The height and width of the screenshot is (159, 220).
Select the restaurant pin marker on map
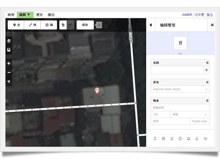point(97,90)
